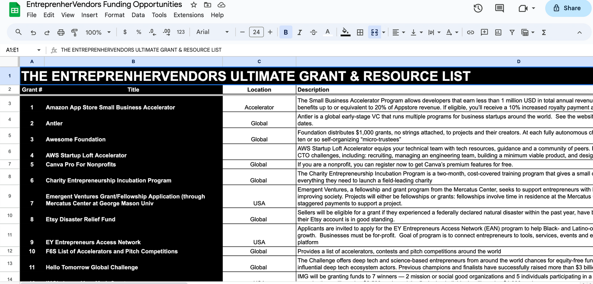Open the comments panel icon
The width and height of the screenshot is (593, 284).
tap(499, 8)
